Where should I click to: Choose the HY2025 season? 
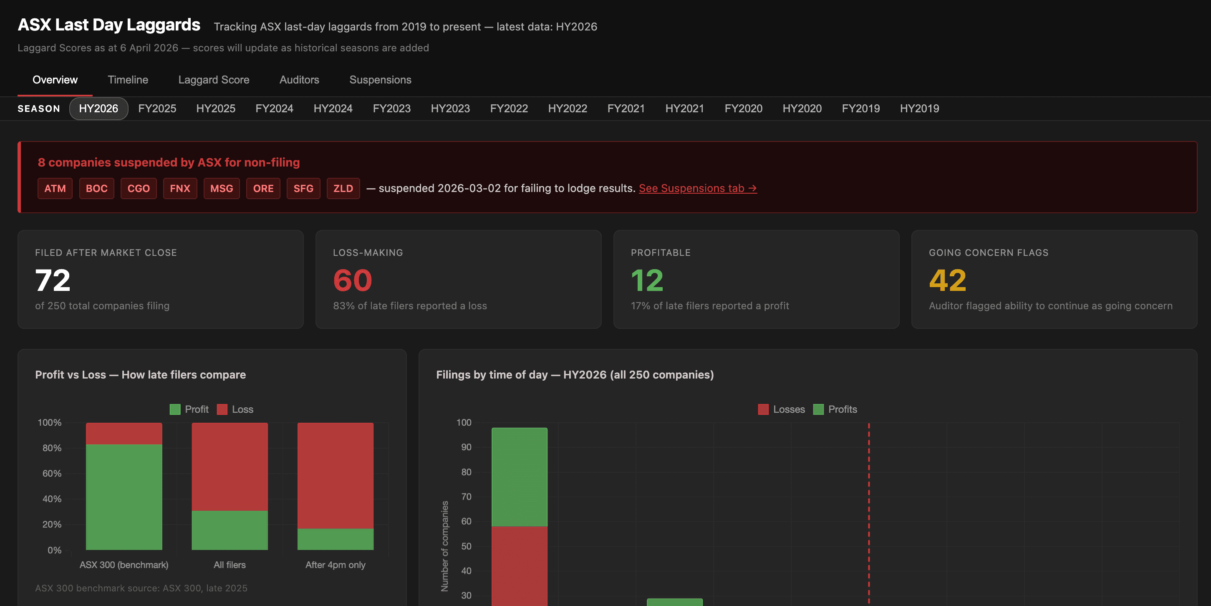click(216, 109)
